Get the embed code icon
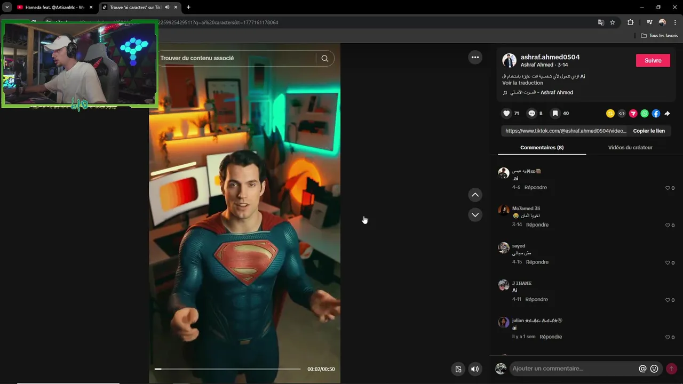 (x=622, y=114)
